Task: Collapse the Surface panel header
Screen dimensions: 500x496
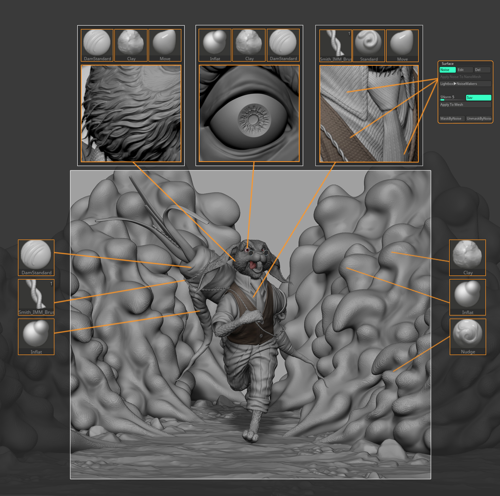Action: point(447,63)
